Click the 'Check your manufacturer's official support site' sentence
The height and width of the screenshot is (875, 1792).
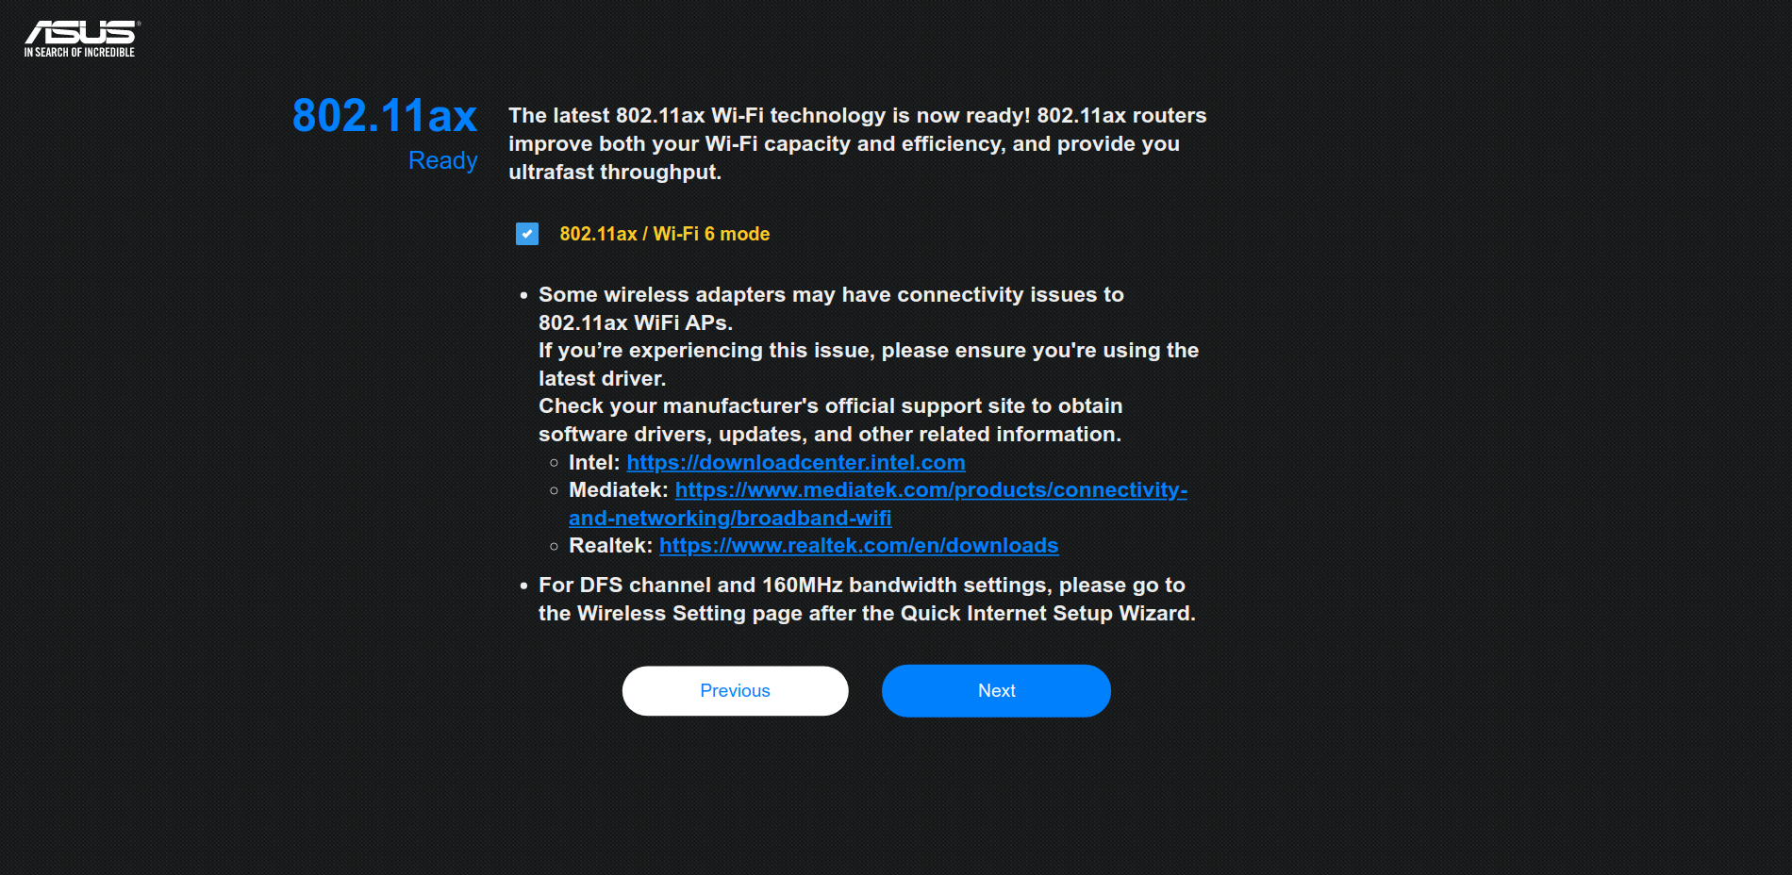830,420
